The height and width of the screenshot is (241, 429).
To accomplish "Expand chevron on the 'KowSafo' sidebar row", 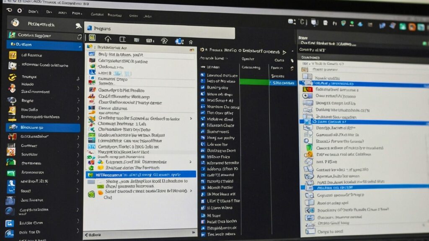I will [x=78, y=110].
